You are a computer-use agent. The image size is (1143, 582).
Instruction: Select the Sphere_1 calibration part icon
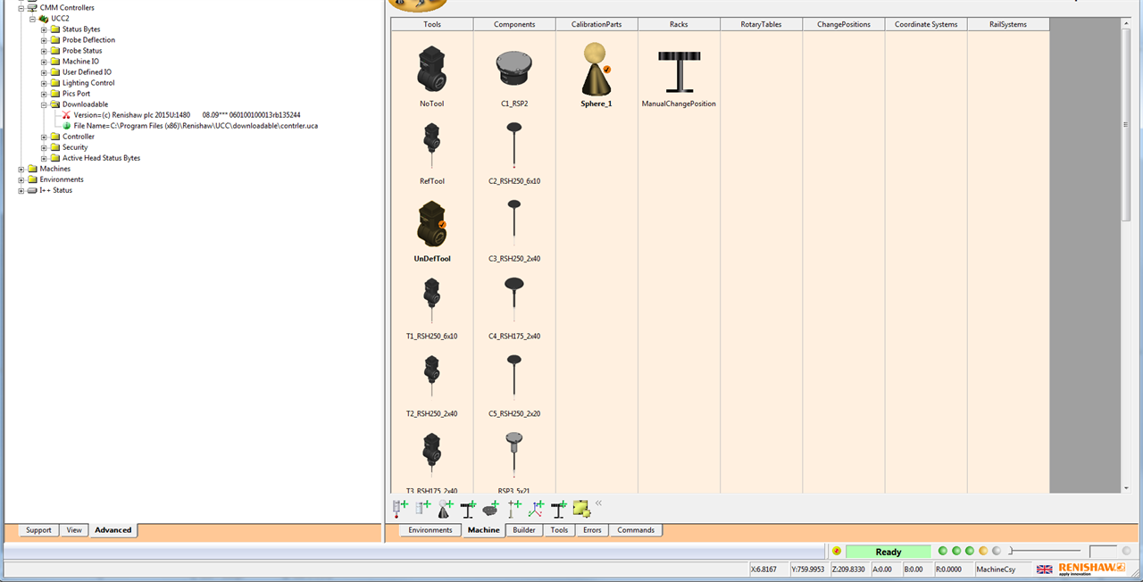(597, 70)
